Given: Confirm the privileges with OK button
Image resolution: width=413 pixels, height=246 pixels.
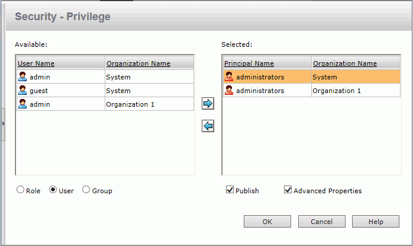Looking at the screenshot, I should [267, 222].
